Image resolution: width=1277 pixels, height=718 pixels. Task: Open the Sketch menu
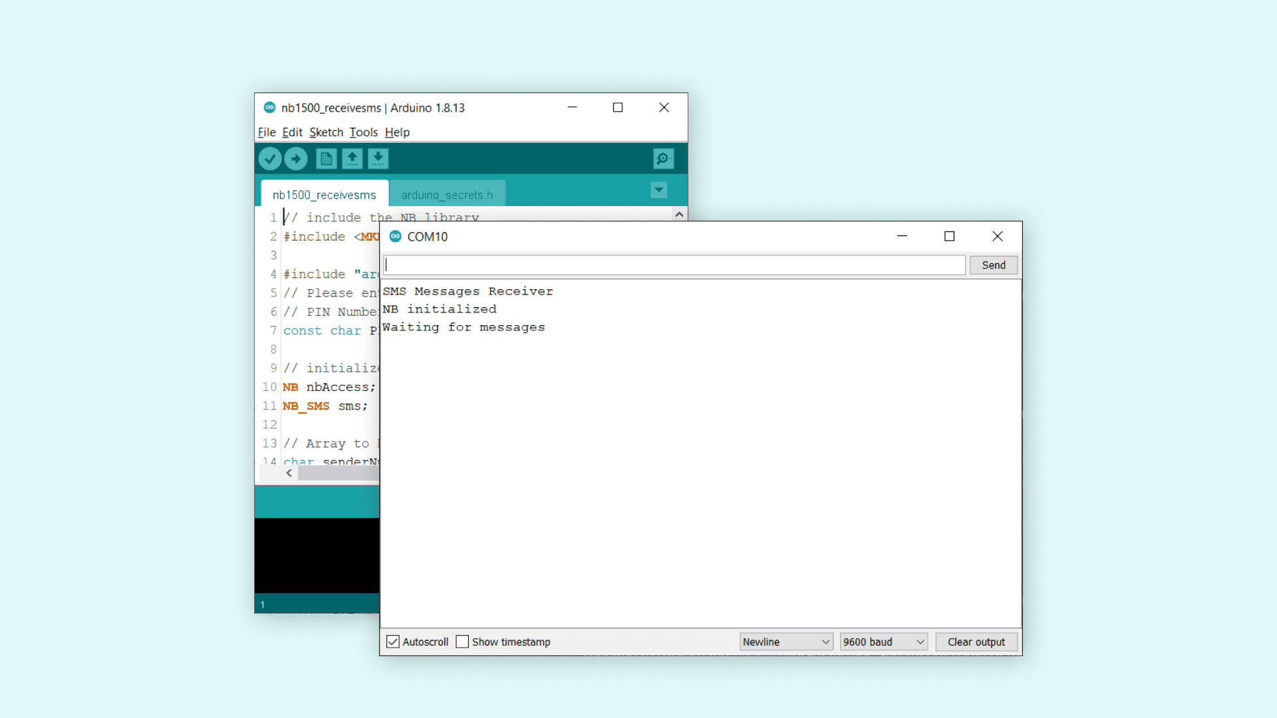tap(326, 132)
